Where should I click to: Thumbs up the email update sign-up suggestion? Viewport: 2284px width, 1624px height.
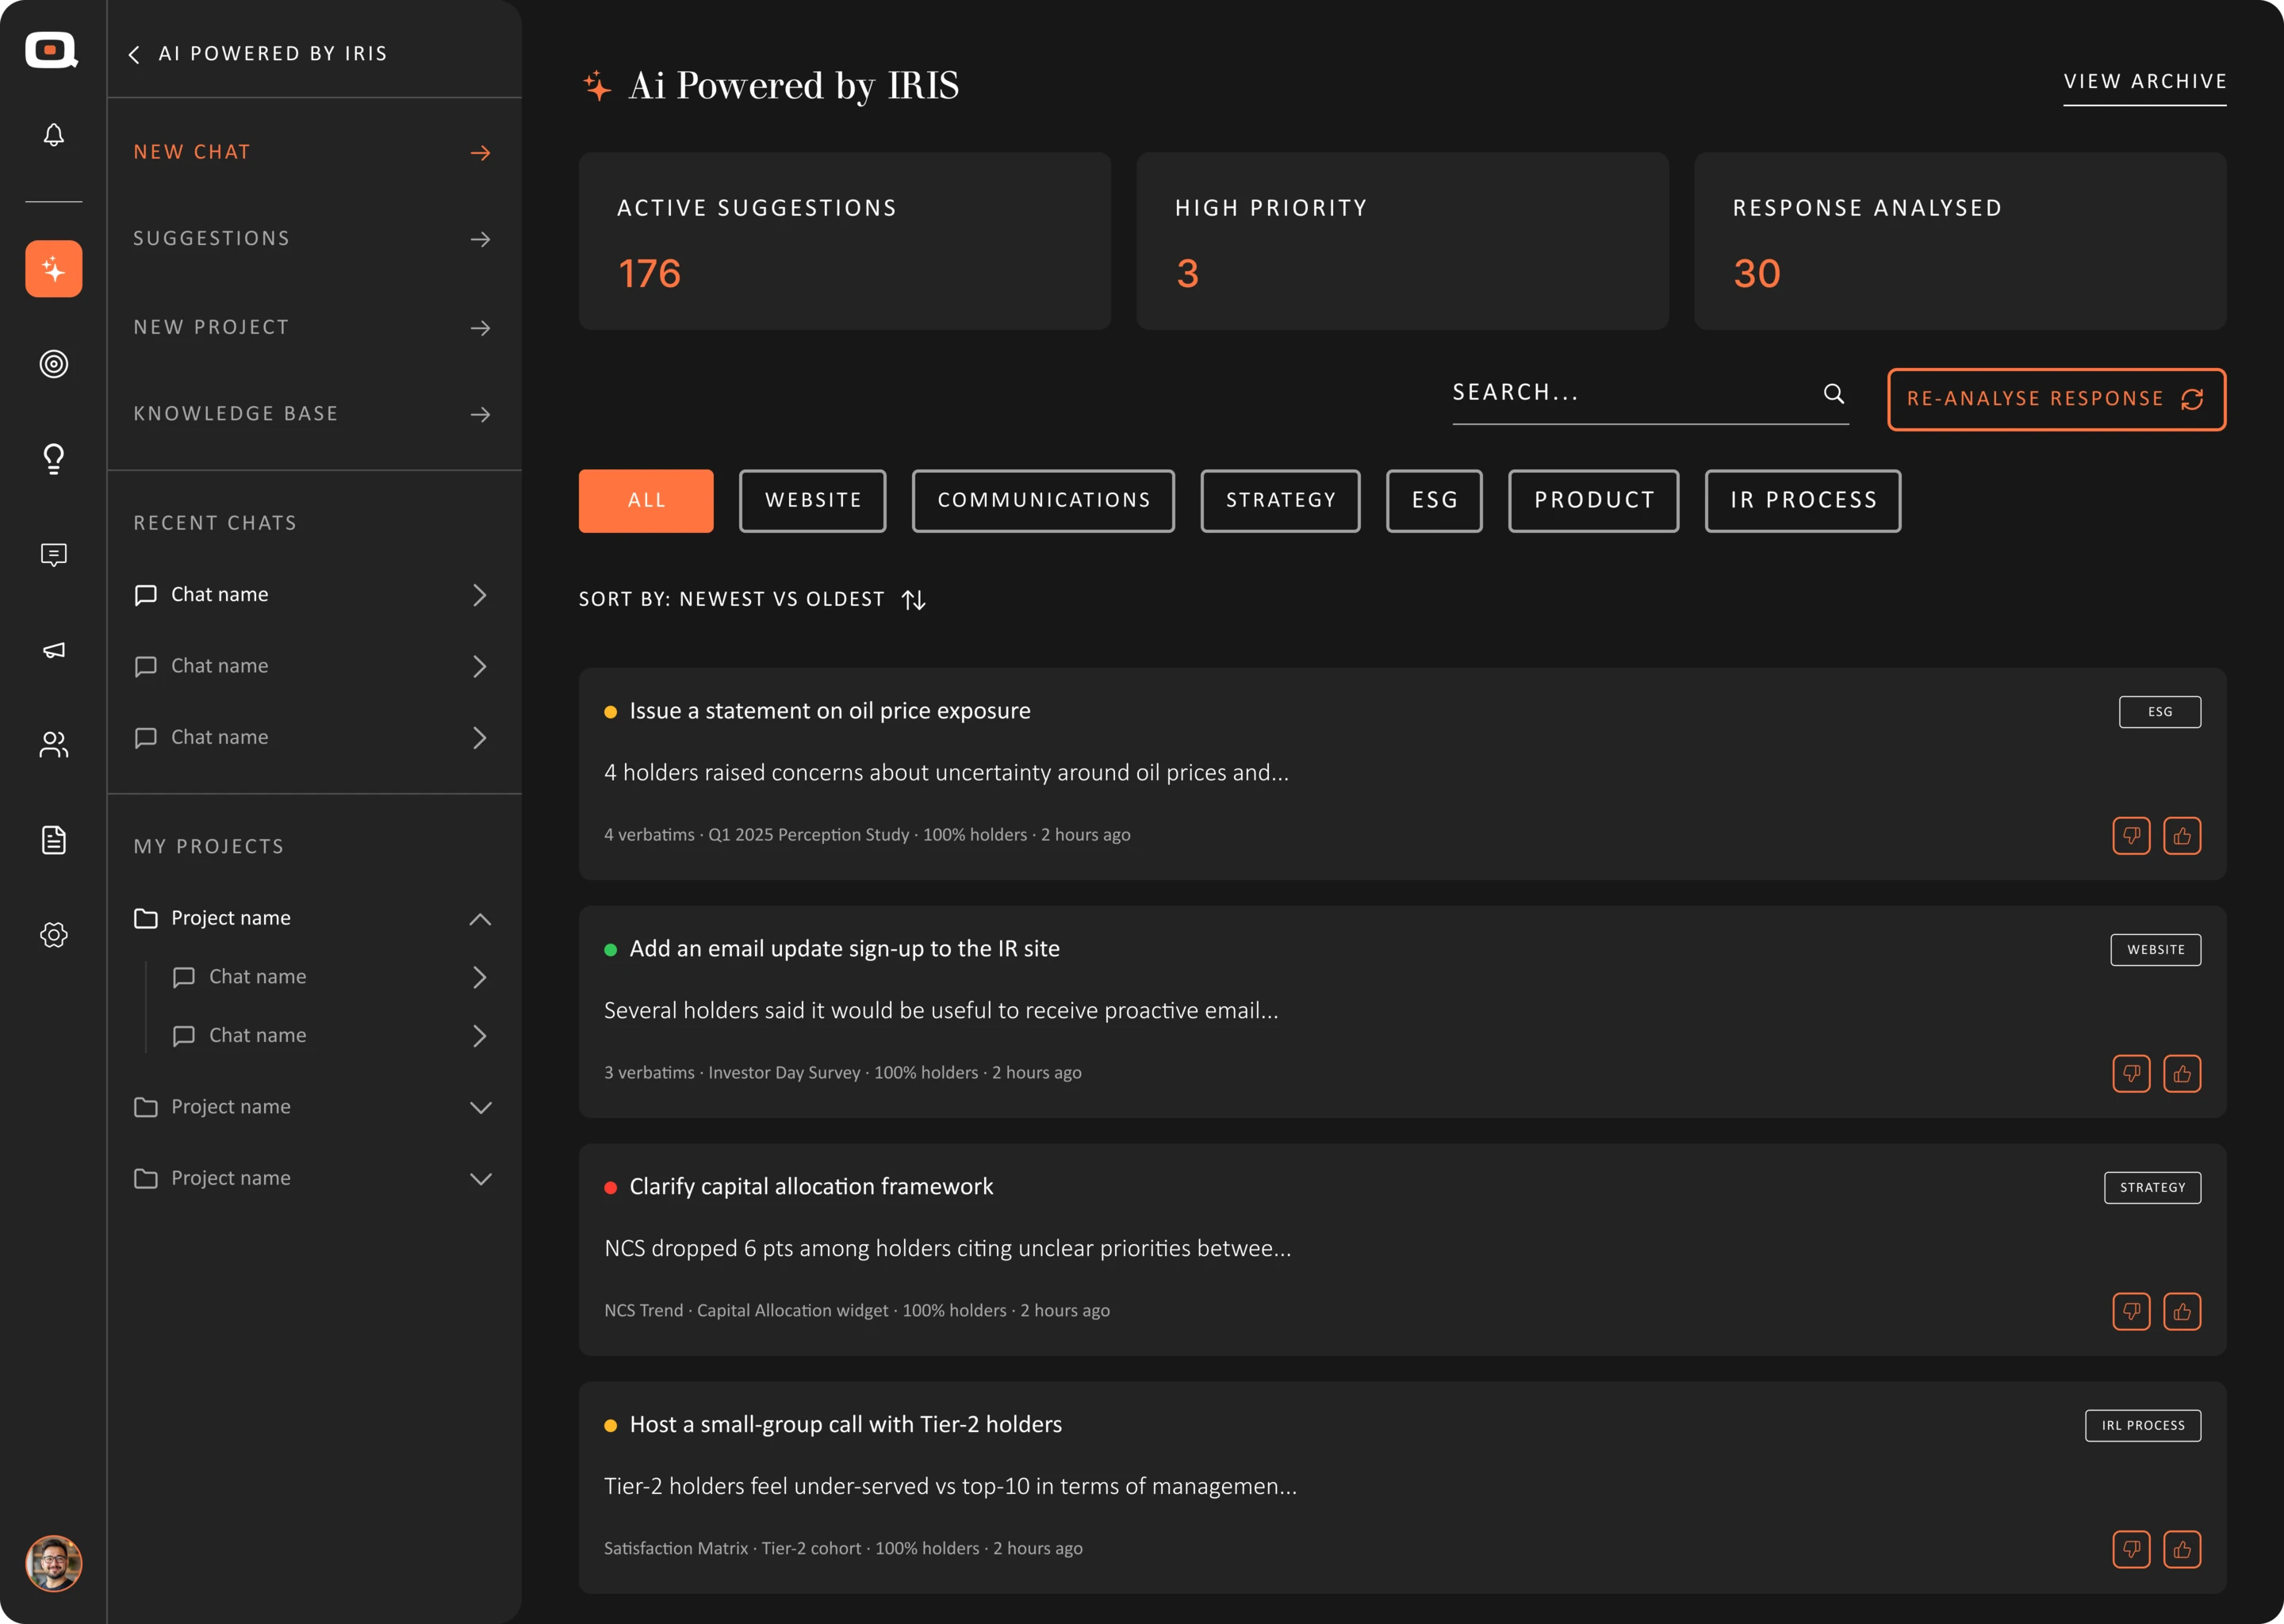click(x=2182, y=1073)
